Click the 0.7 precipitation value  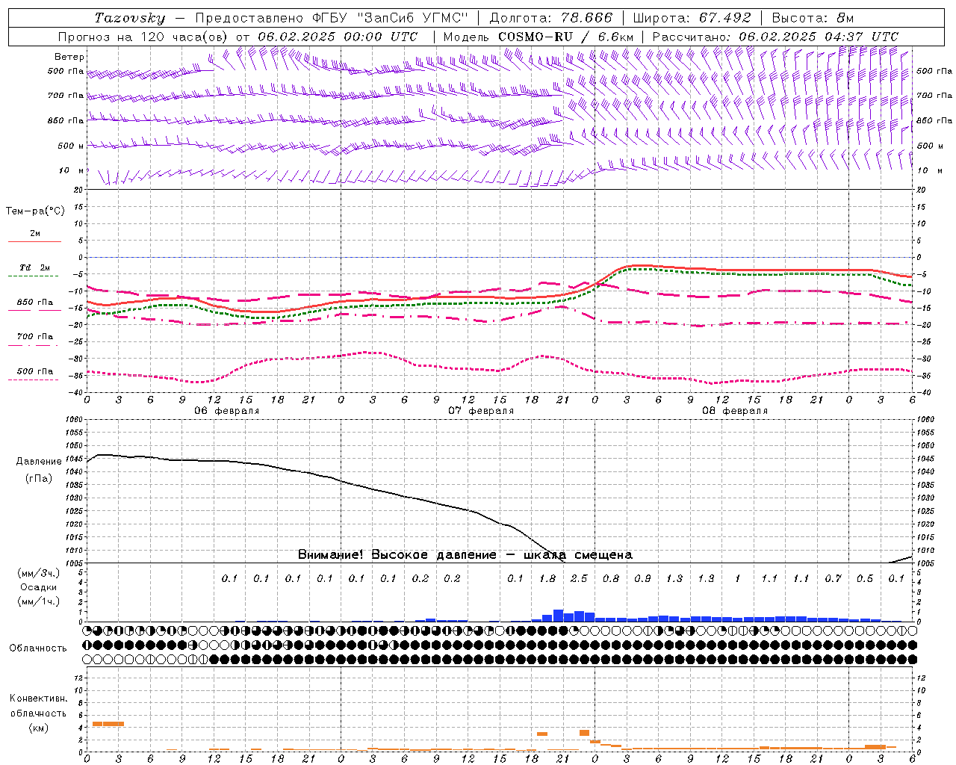tap(833, 579)
